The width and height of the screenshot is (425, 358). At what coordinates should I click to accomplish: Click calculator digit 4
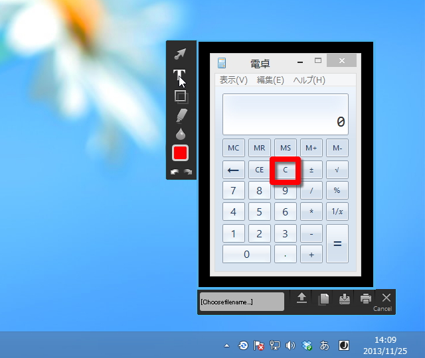(233, 211)
